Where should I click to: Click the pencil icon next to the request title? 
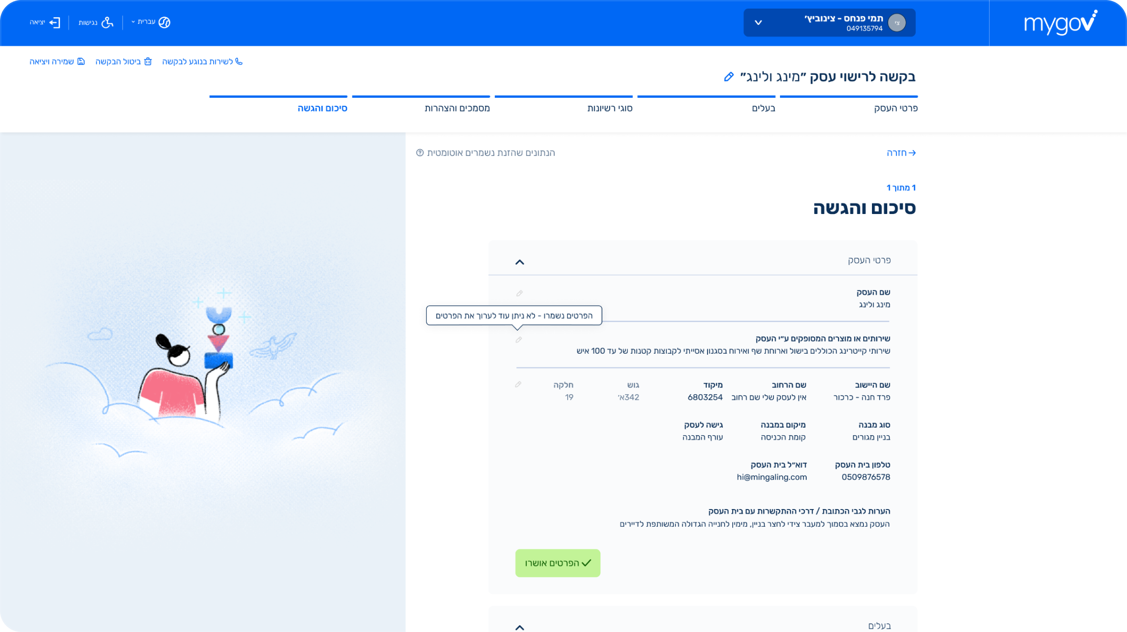click(728, 77)
